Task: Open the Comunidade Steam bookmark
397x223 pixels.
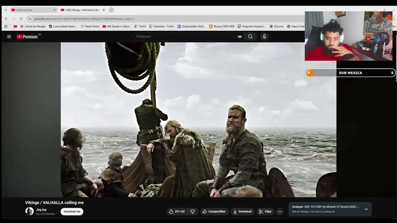Action: (x=63, y=26)
